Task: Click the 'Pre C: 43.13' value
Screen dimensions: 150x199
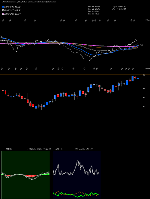Action: [x=94, y=14]
